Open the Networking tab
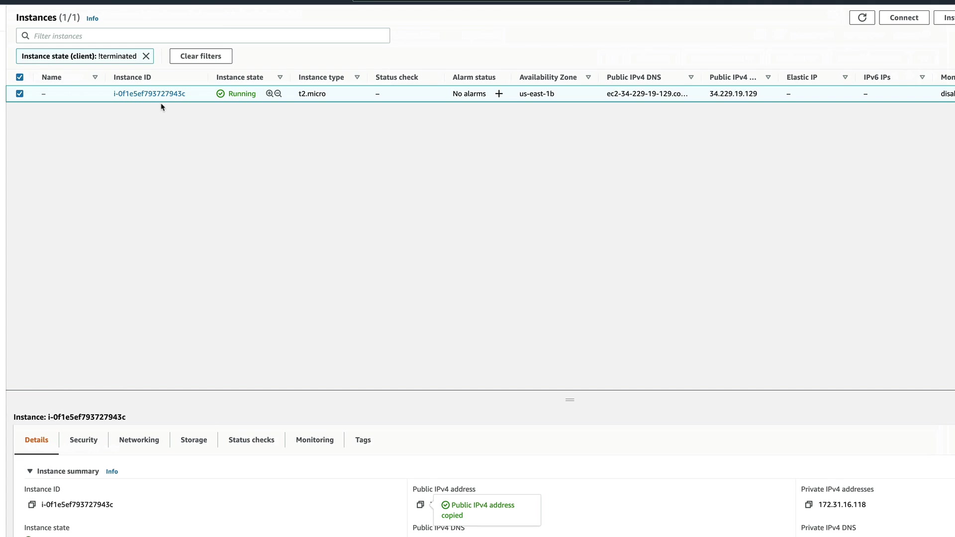955x537 pixels. (x=139, y=440)
